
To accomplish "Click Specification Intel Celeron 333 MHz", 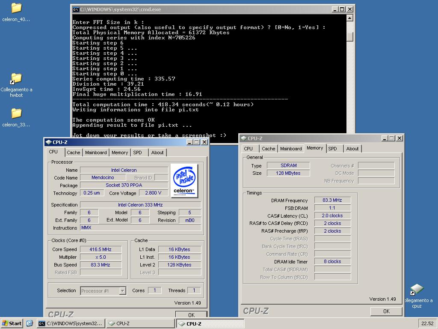I will [x=140, y=205].
